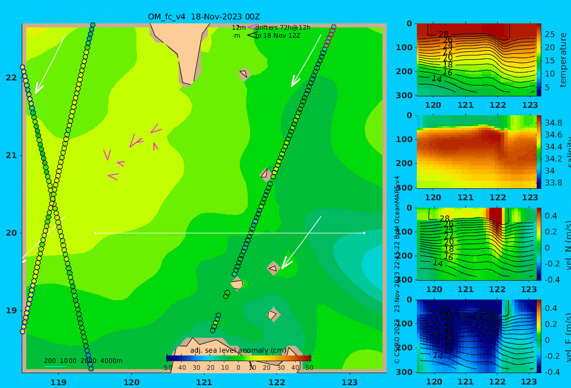Click the small island near 19N 122E
Image resolution: width=571 pixels, height=388 pixels.
[x=273, y=314]
